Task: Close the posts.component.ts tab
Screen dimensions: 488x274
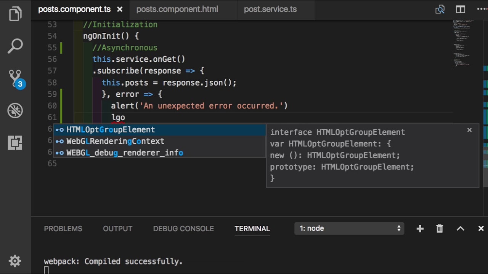Action: (x=120, y=10)
